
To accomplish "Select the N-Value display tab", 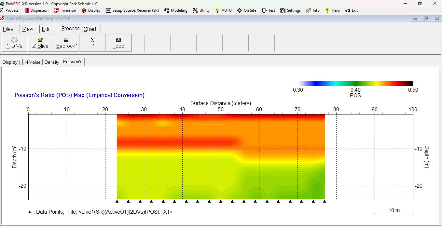I will tap(33, 62).
